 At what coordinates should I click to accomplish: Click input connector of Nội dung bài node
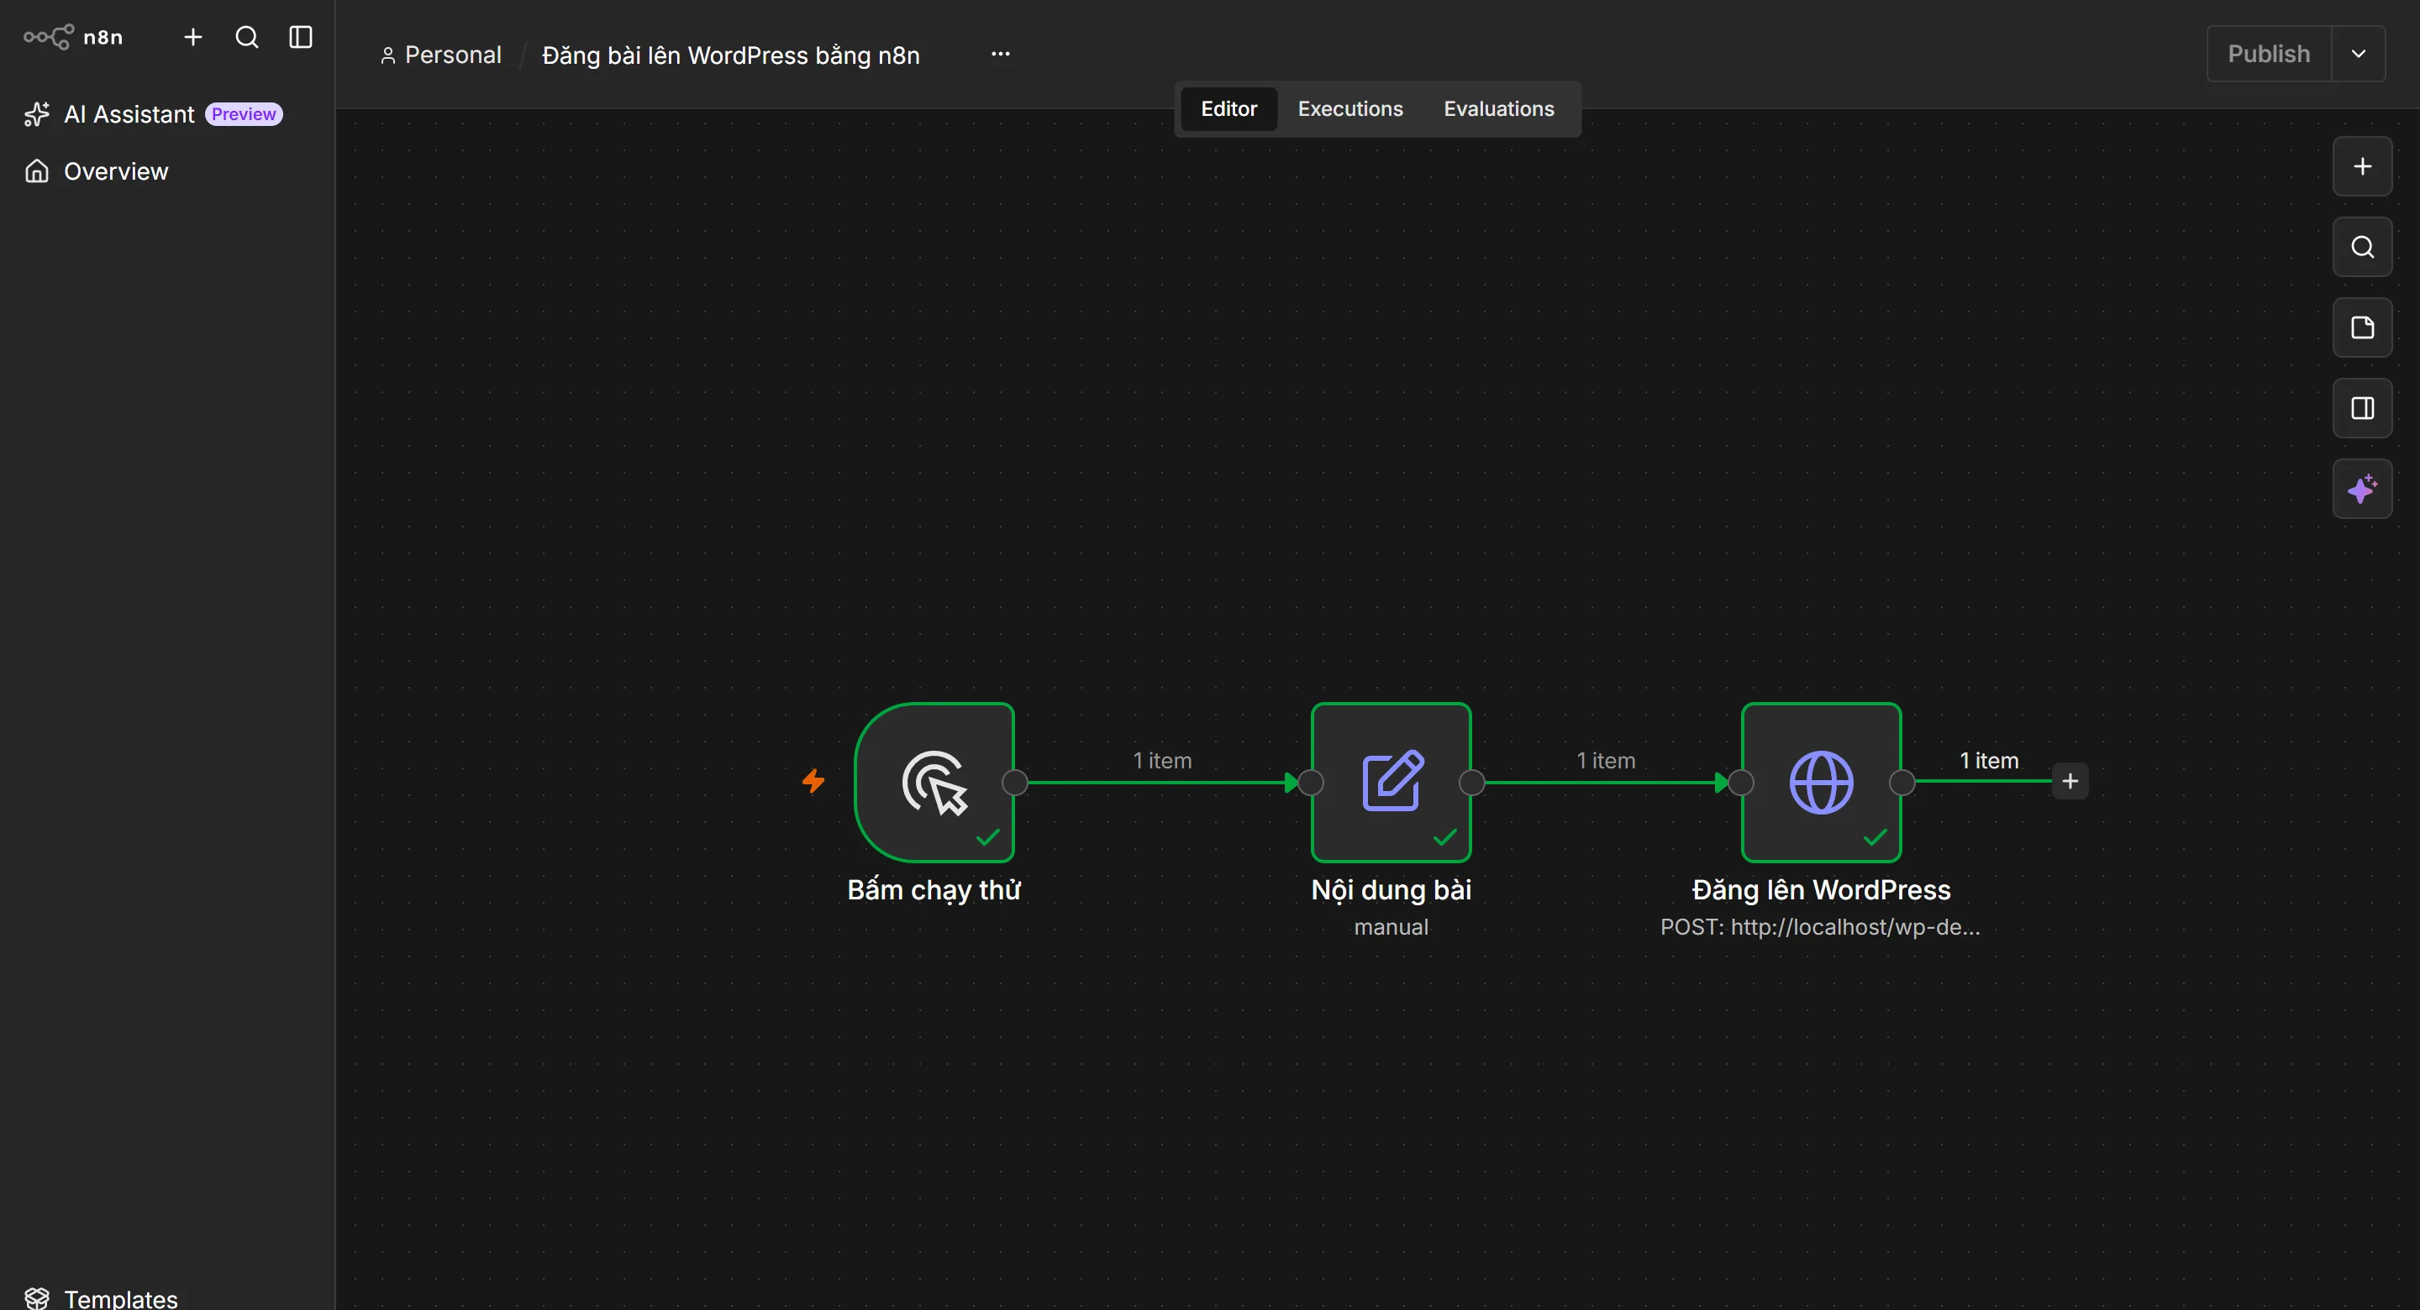pos(1311,783)
